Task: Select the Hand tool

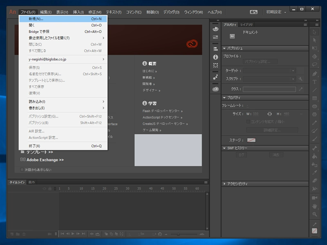Action: click(314, 206)
